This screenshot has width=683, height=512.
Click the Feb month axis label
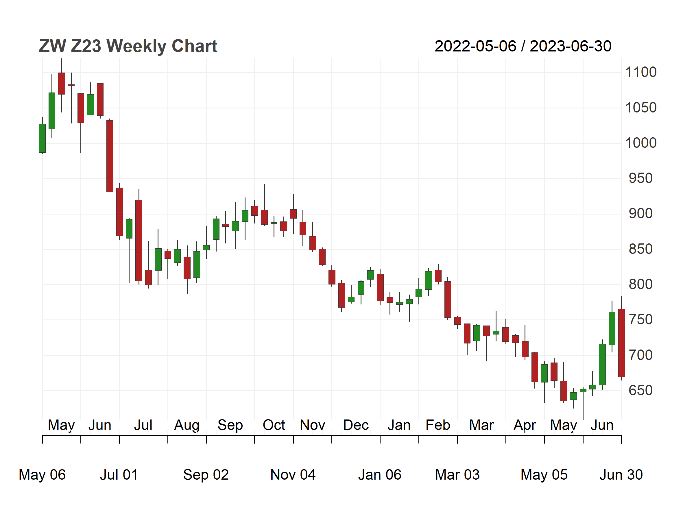click(x=438, y=425)
